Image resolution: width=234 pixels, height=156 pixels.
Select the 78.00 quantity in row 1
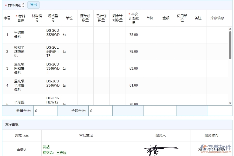133,35
